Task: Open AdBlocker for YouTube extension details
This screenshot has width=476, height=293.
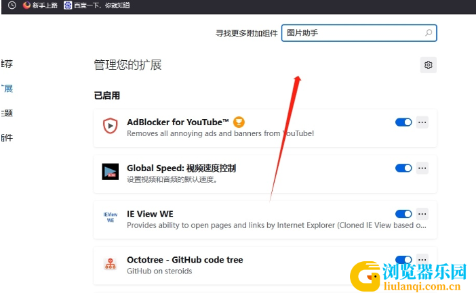Action: [x=178, y=122]
